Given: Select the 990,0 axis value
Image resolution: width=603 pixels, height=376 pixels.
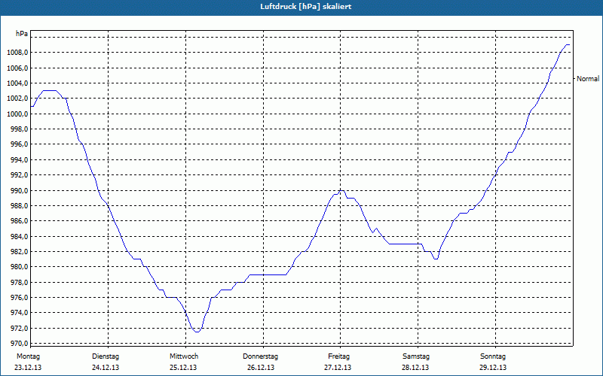Looking at the screenshot, I should (x=19, y=191).
